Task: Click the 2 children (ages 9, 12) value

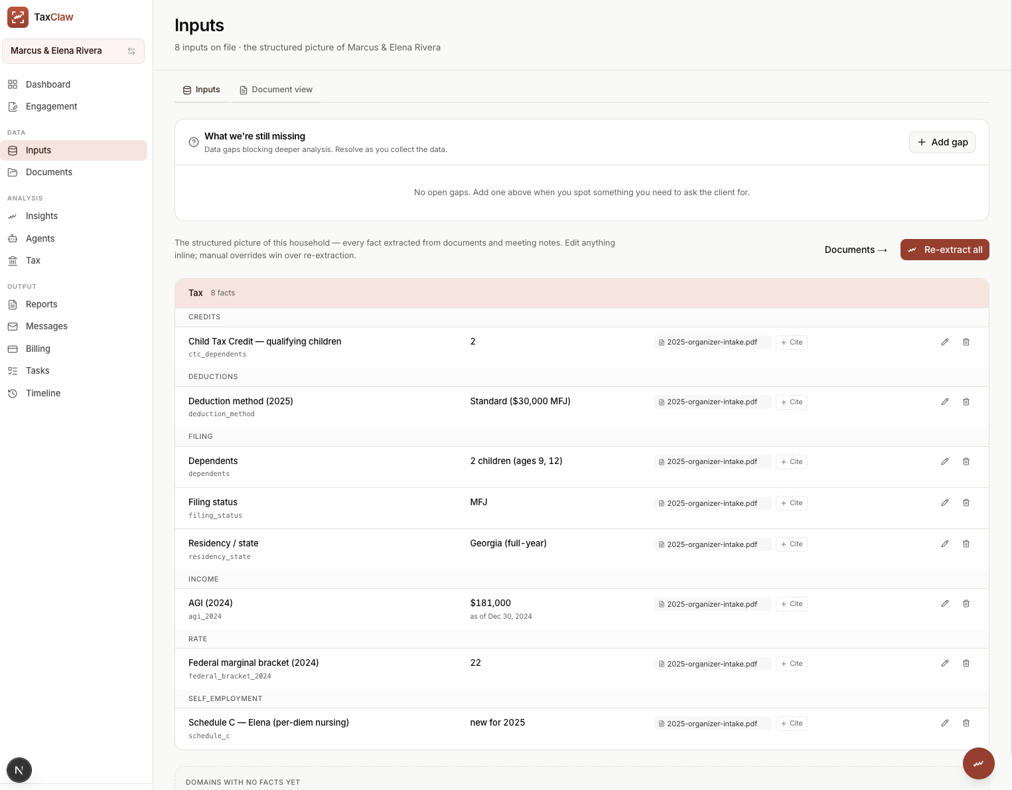Action: point(516,461)
